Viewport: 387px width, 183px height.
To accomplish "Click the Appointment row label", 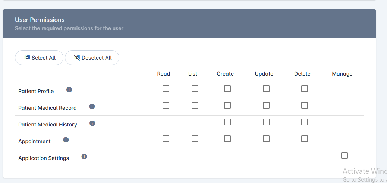I will (34, 141).
